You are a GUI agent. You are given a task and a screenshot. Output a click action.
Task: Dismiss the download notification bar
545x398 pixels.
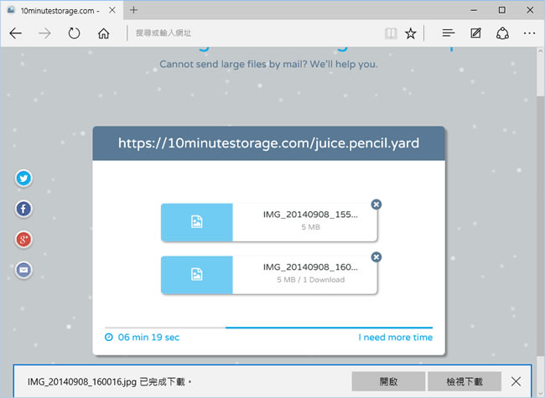point(516,382)
